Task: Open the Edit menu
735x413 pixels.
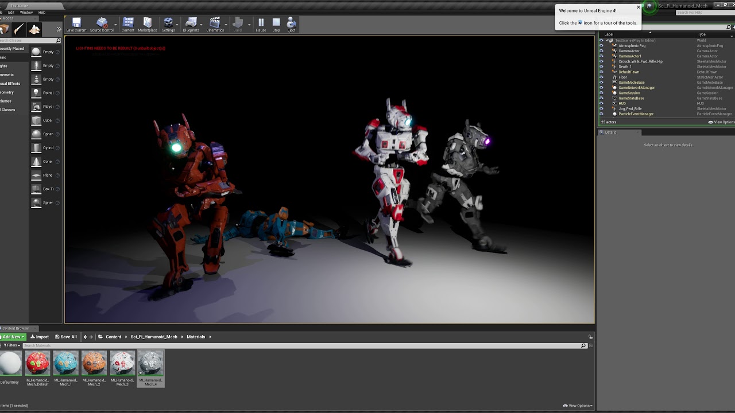Action: [x=11, y=12]
